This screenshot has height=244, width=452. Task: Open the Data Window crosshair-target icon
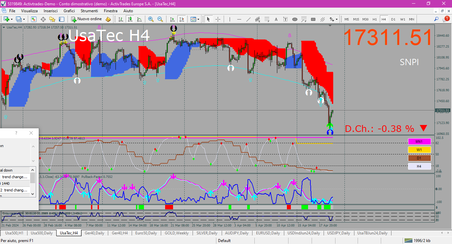pyautogui.click(x=43, y=19)
